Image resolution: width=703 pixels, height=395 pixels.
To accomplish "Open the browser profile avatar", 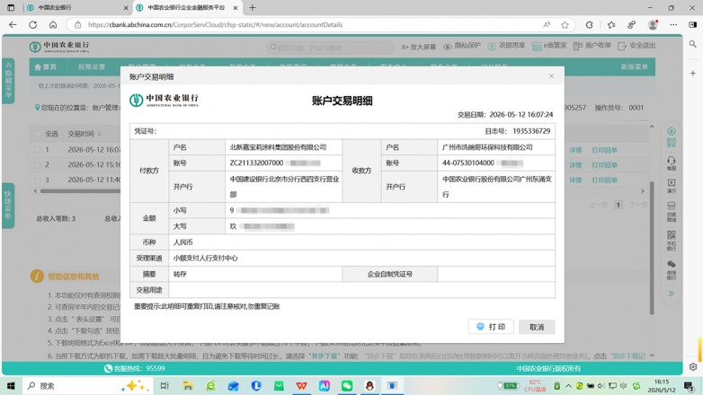I will pos(653,24).
